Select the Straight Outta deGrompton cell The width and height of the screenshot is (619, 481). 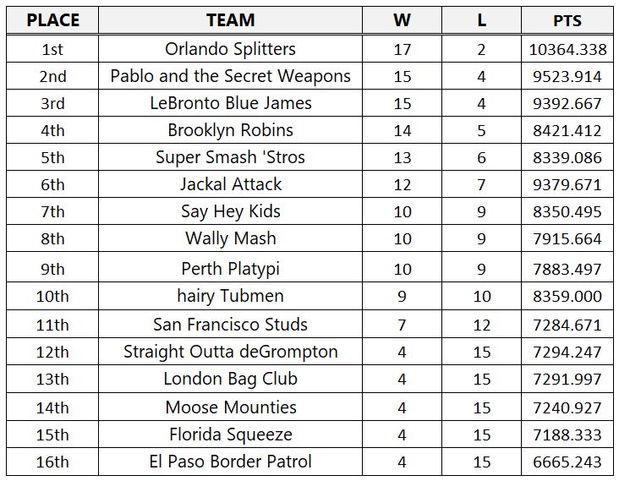(x=230, y=352)
